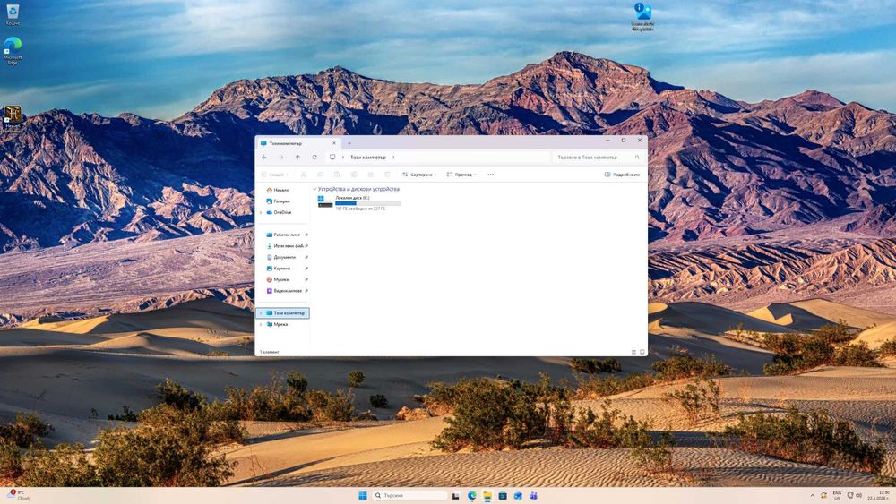Open Microsoft Store from taskbar
896x504 pixels.
tap(503, 495)
